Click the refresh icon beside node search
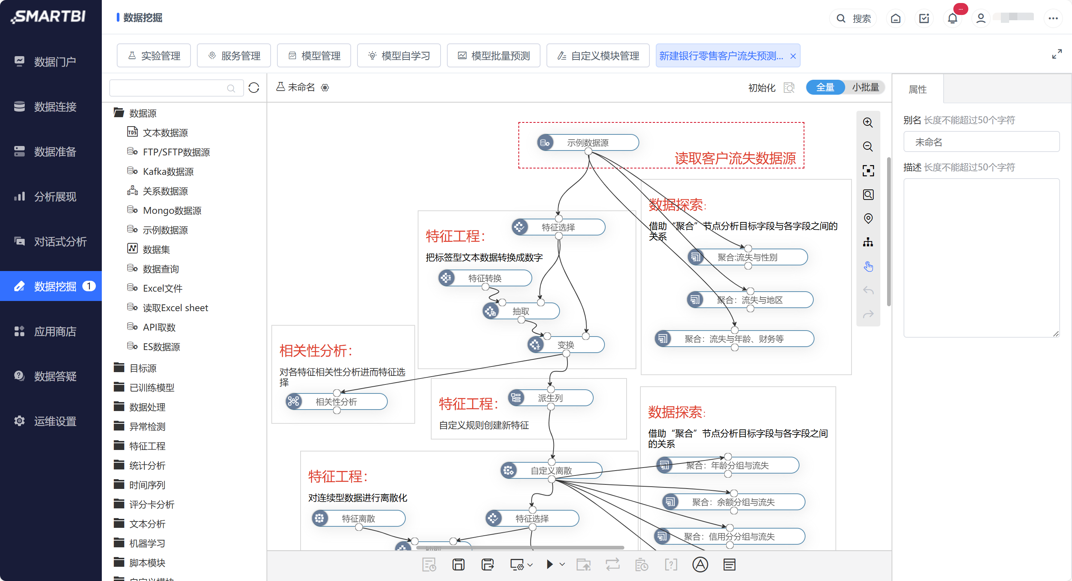This screenshot has width=1072, height=581. point(254,87)
